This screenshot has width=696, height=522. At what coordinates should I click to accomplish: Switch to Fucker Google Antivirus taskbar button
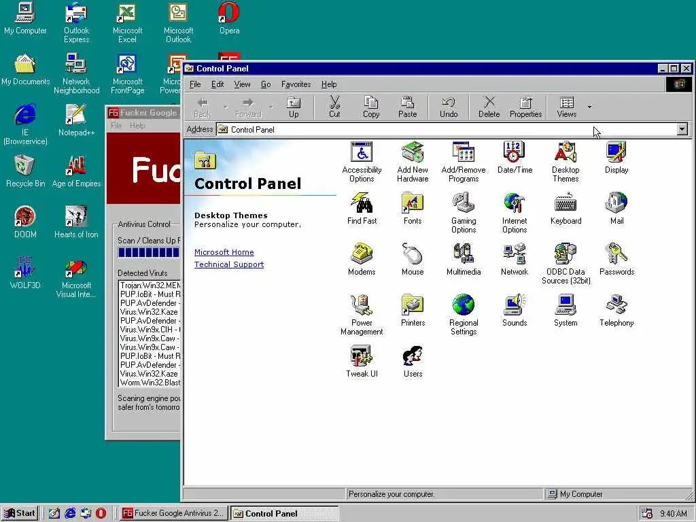click(174, 513)
